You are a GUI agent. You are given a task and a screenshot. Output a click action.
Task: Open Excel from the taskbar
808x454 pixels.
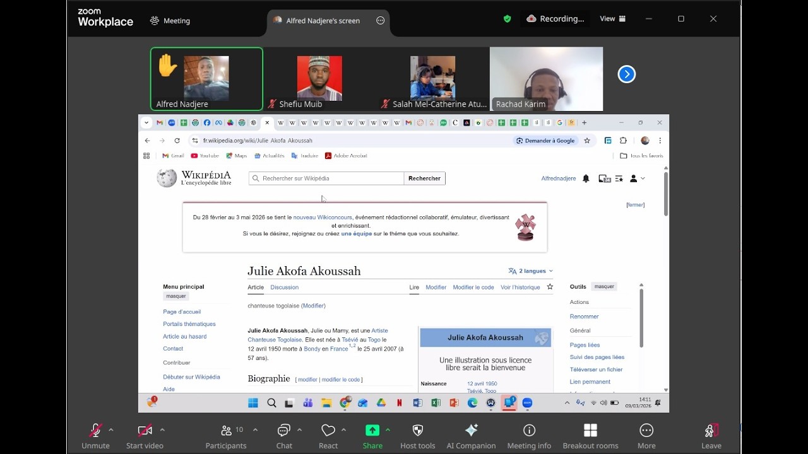pos(436,403)
